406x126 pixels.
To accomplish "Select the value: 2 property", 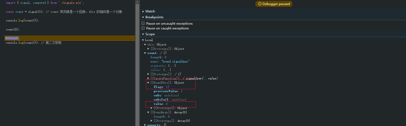I will [x=161, y=104].
